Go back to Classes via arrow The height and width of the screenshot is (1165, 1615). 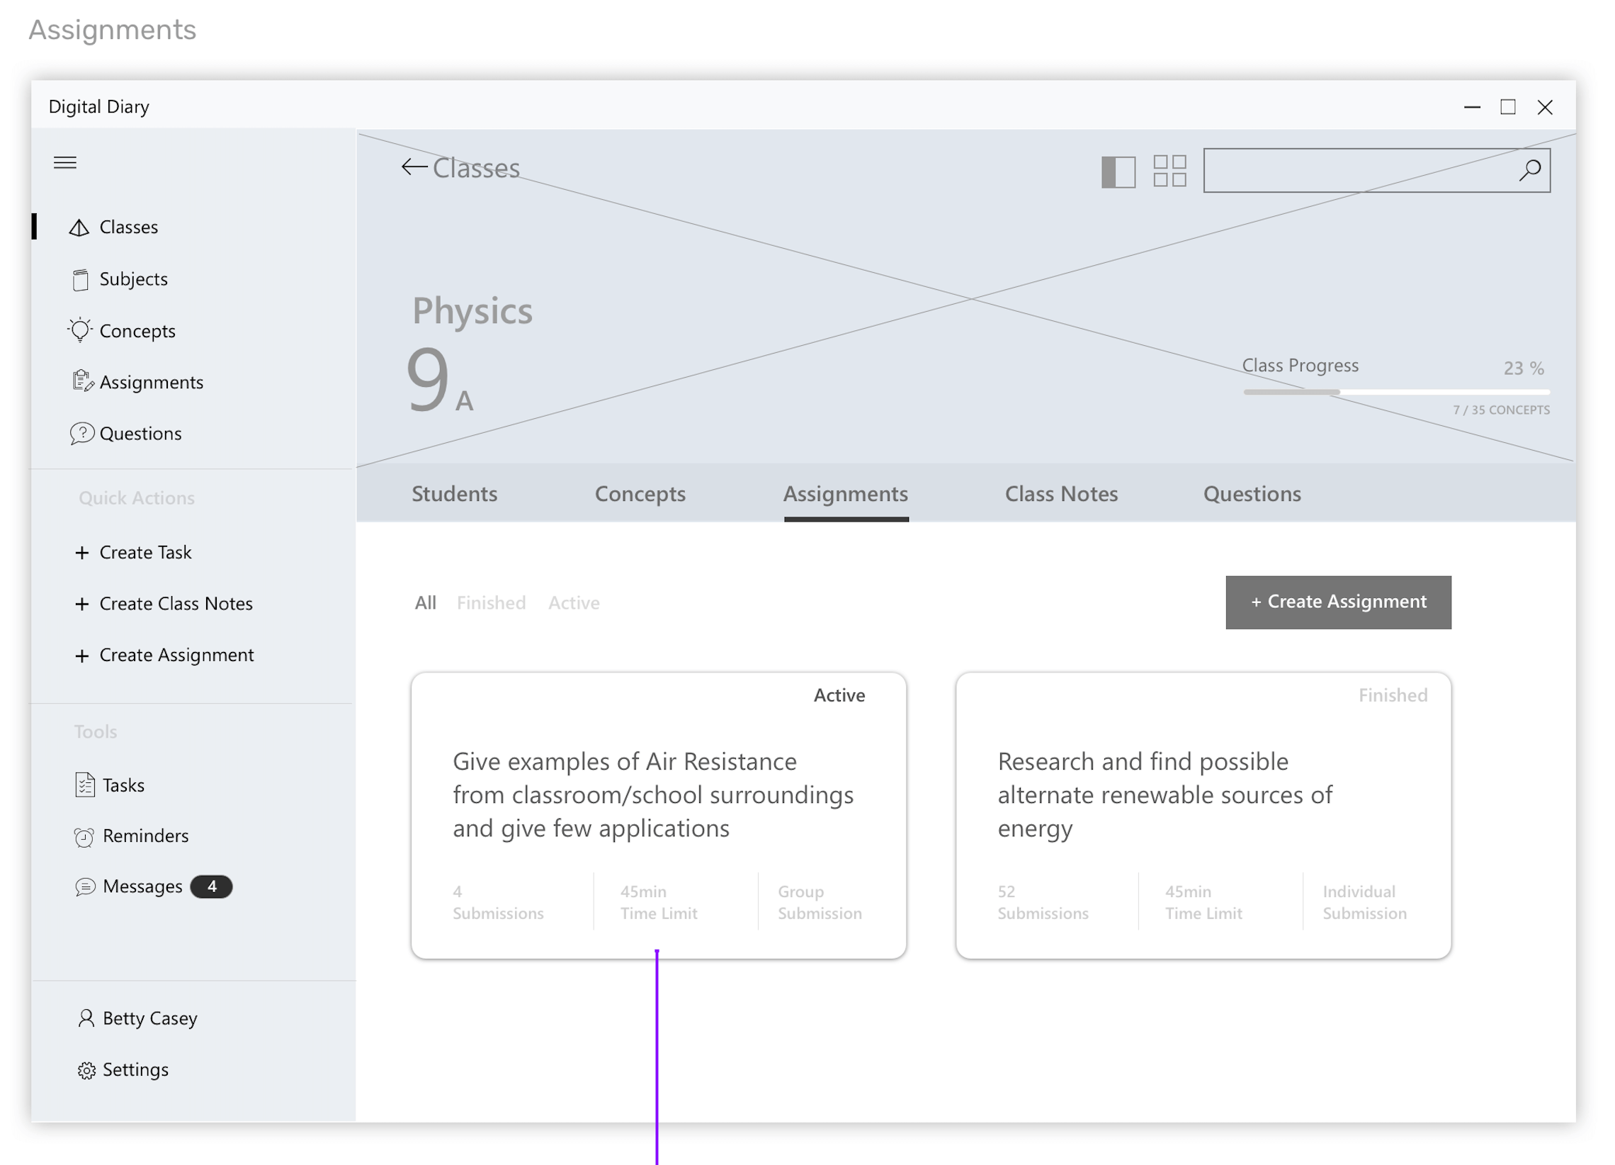pos(414,167)
